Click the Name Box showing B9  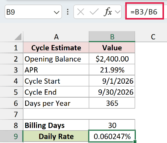pos(33,12)
